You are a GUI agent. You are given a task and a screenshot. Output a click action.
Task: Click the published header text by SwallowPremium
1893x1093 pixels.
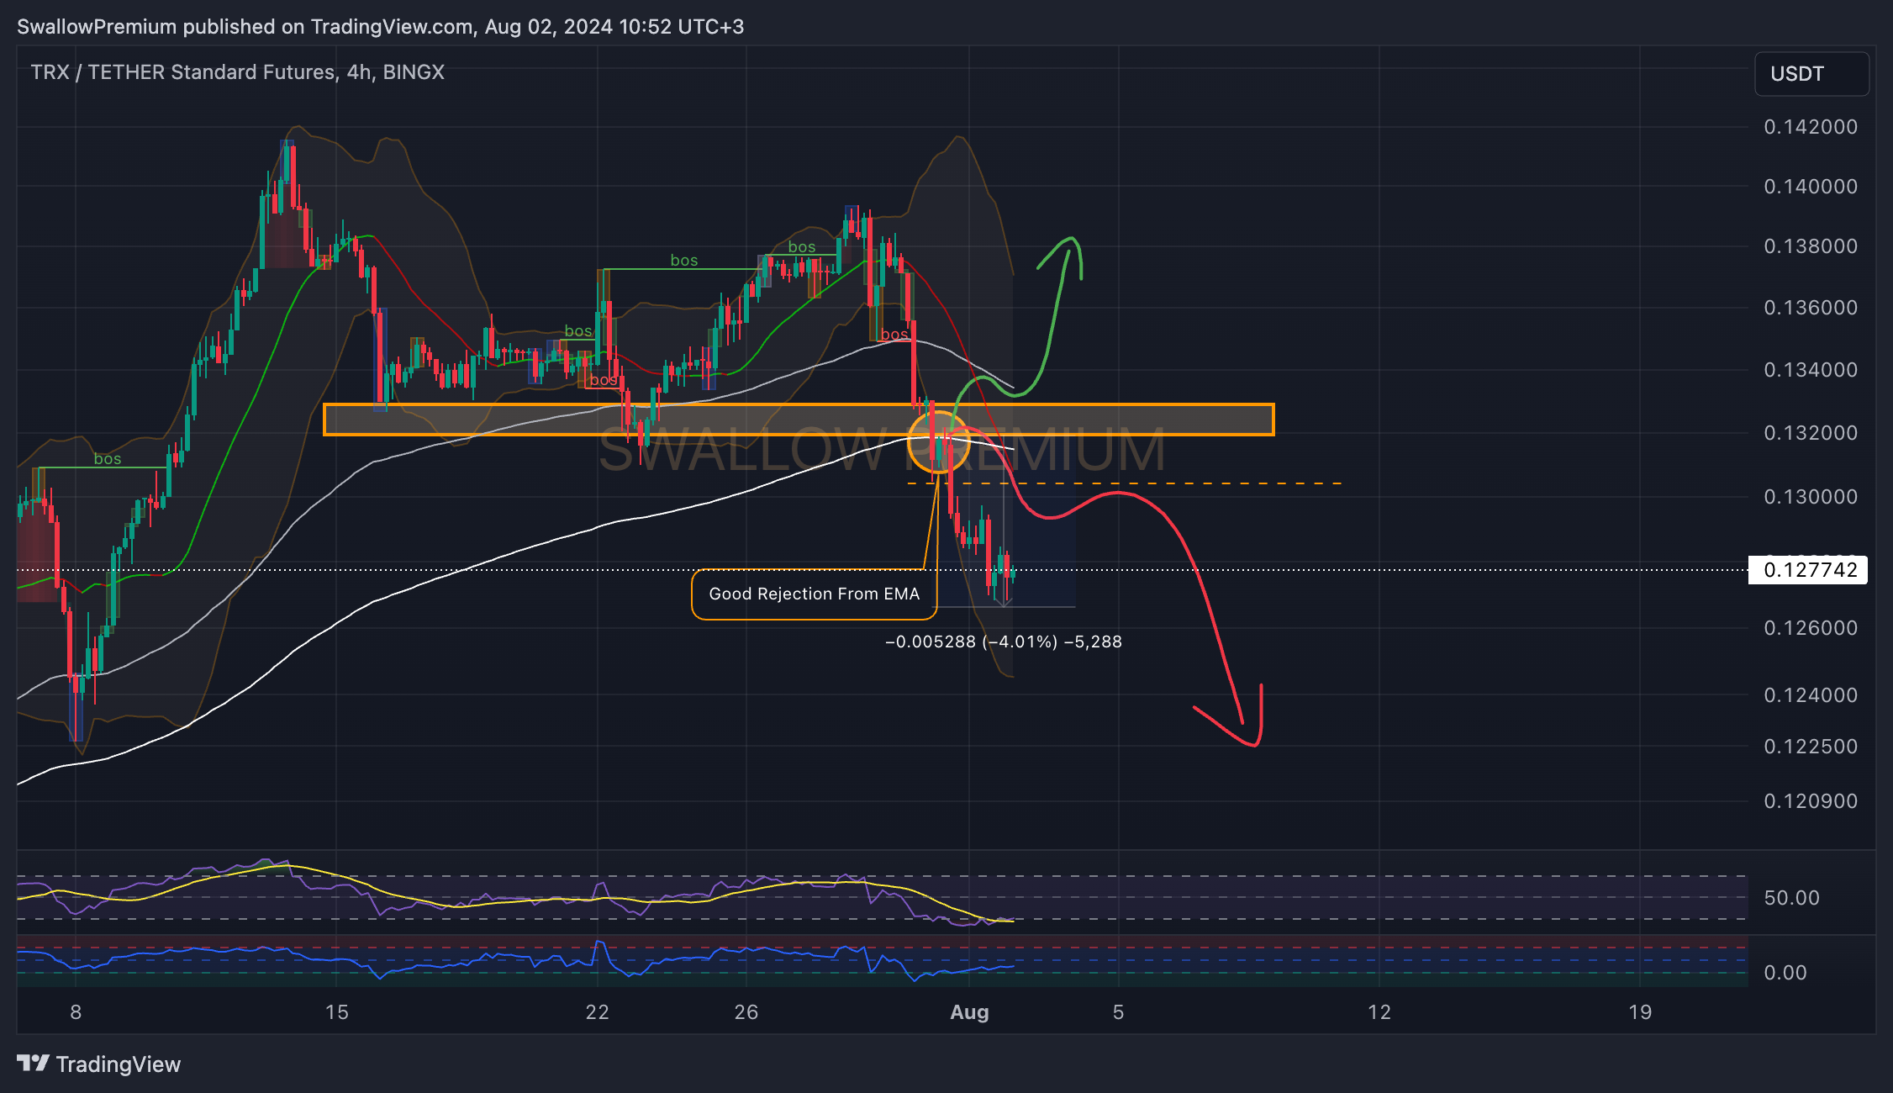380,27
